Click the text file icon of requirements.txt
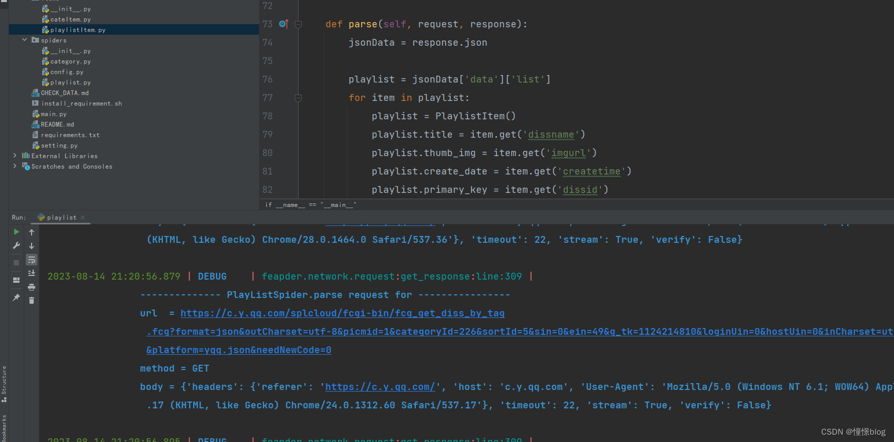 (x=35, y=135)
